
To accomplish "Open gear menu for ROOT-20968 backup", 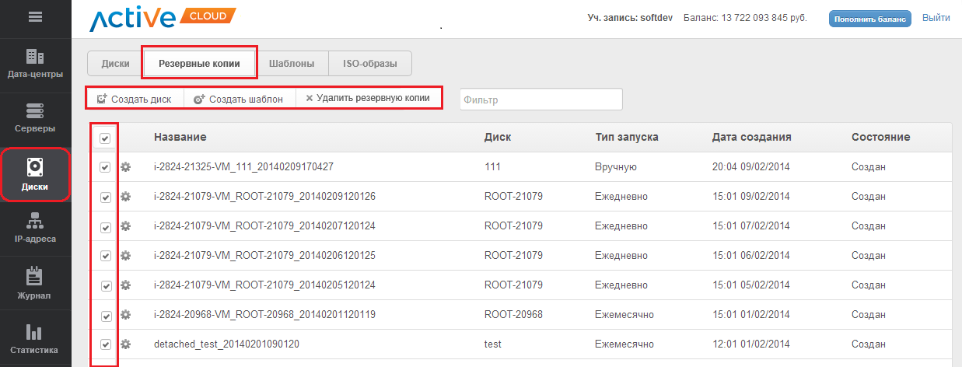I will [x=126, y=315].
